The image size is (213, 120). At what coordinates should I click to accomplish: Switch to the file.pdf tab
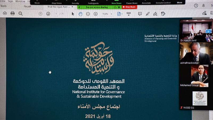pyautogui.click(x=27, y=6)
